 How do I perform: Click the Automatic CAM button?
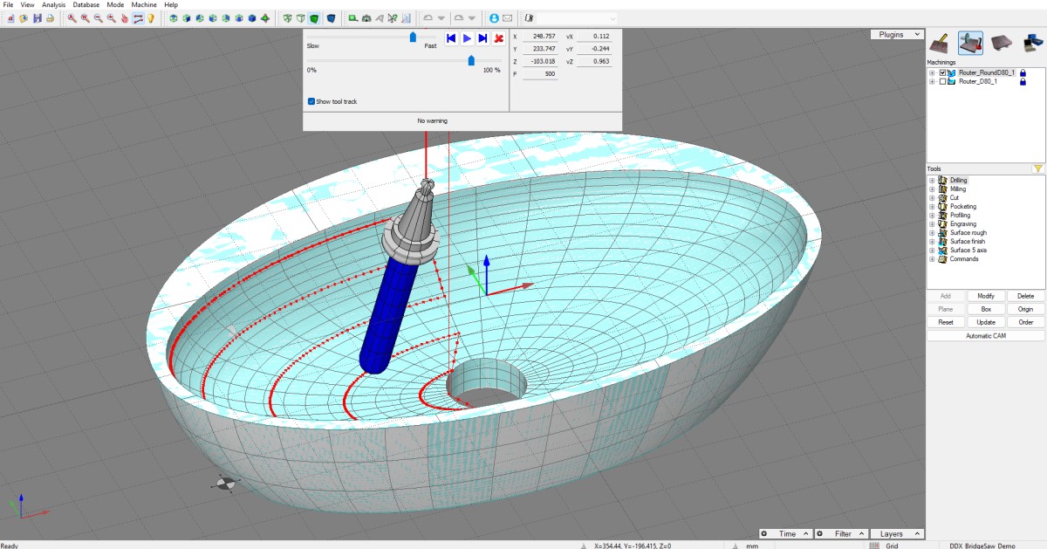click(985, 335)
